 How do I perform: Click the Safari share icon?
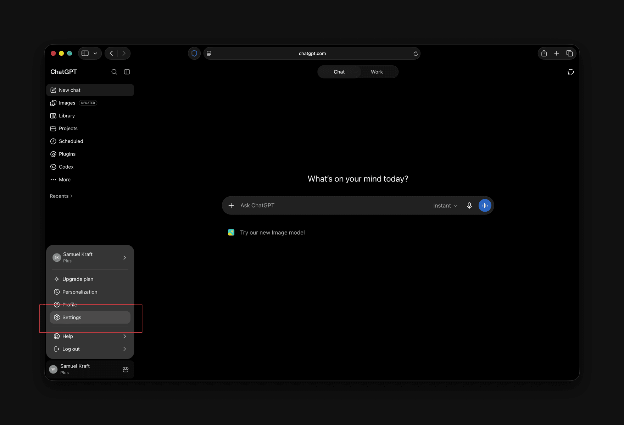(544, 53)
